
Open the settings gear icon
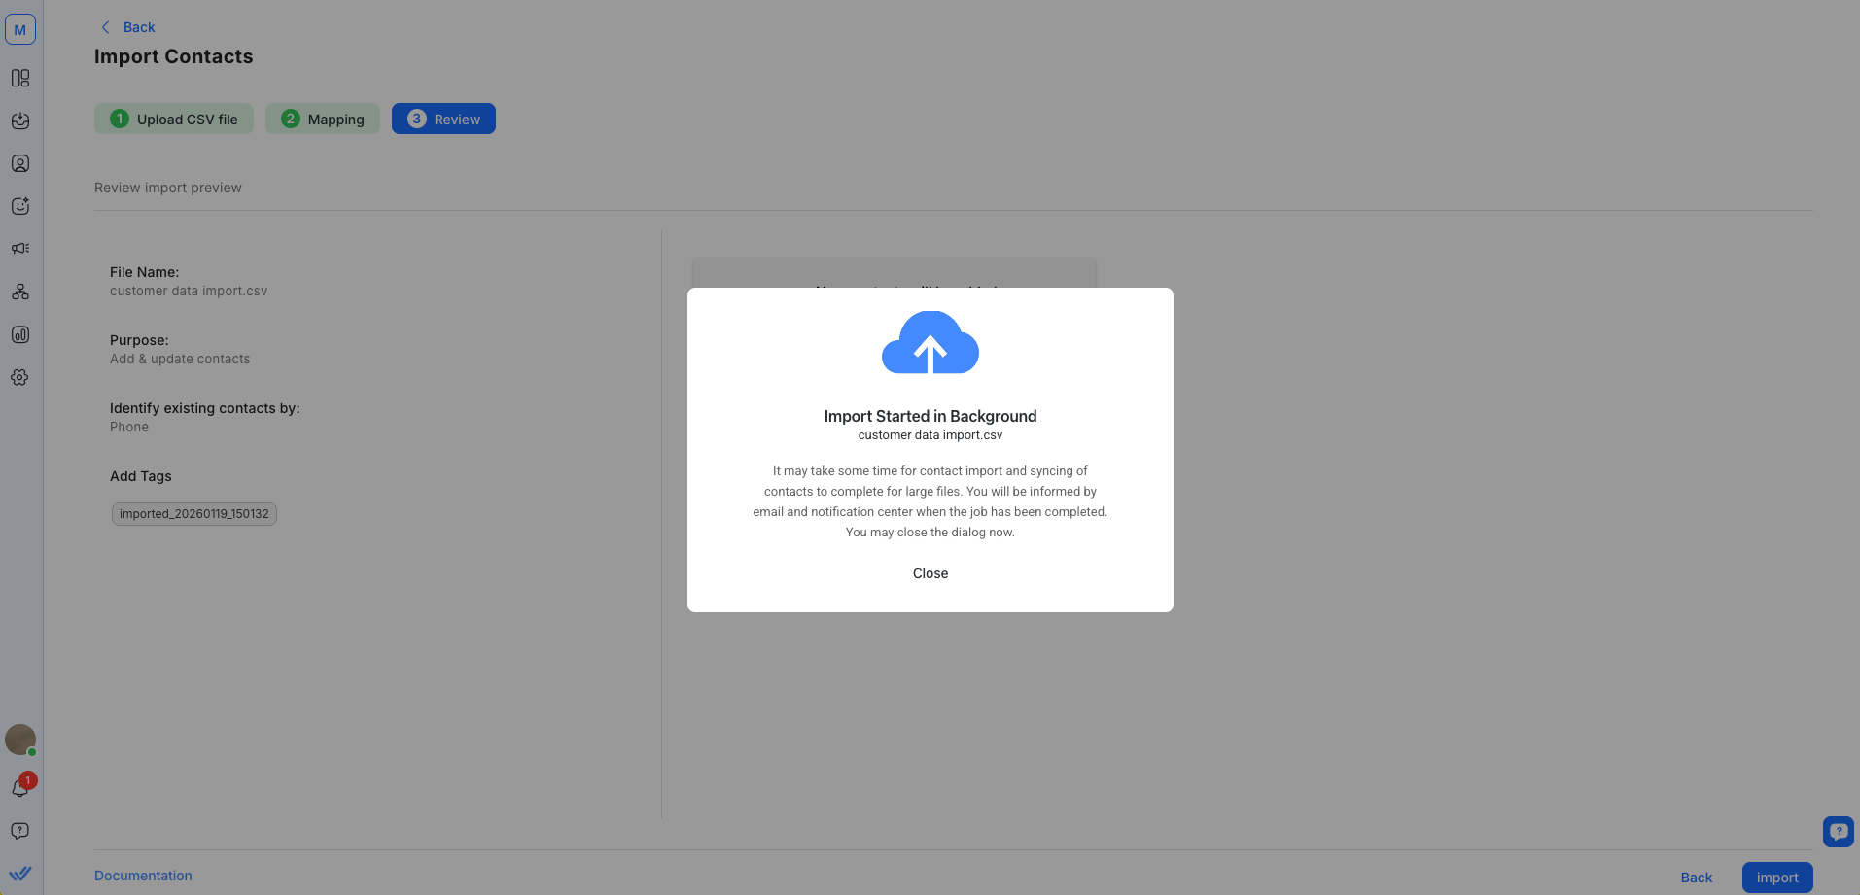20,377
